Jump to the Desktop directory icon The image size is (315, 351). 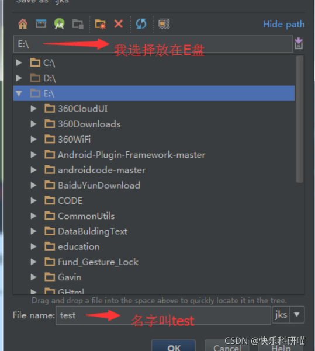point(41,24)
